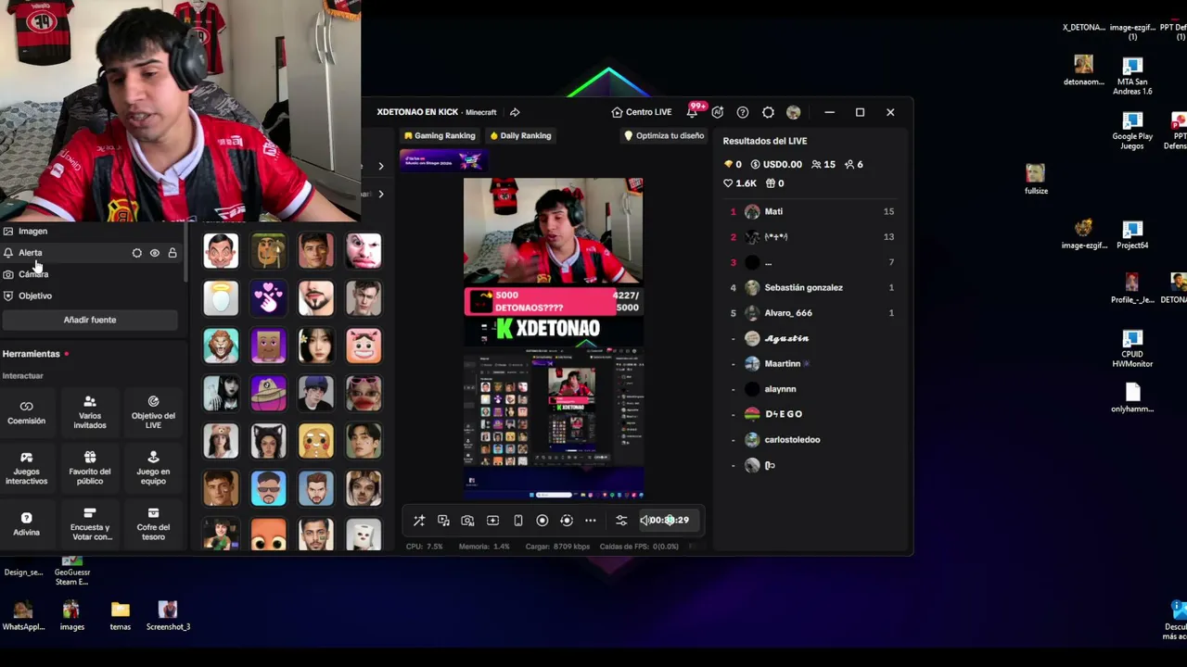Image resolution: width=1187 pixels, height=667 pixels.
Task: Click Optimiza tu diseño suggestion
Action: [x=664, y=135]
